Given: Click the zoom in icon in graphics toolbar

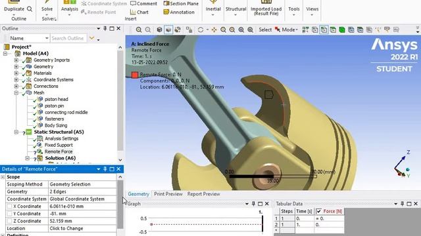Looking at the screenshot, I should (139, 29).
